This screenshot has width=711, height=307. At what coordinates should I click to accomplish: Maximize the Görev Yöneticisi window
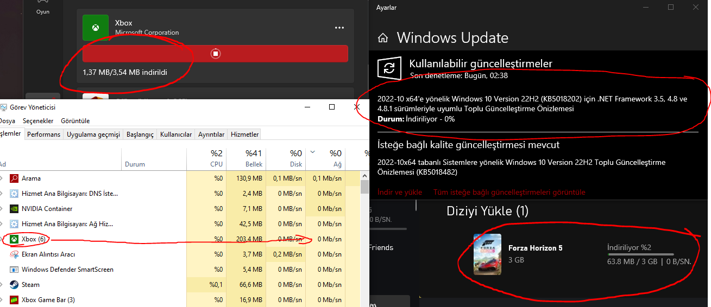pos(332,107)
